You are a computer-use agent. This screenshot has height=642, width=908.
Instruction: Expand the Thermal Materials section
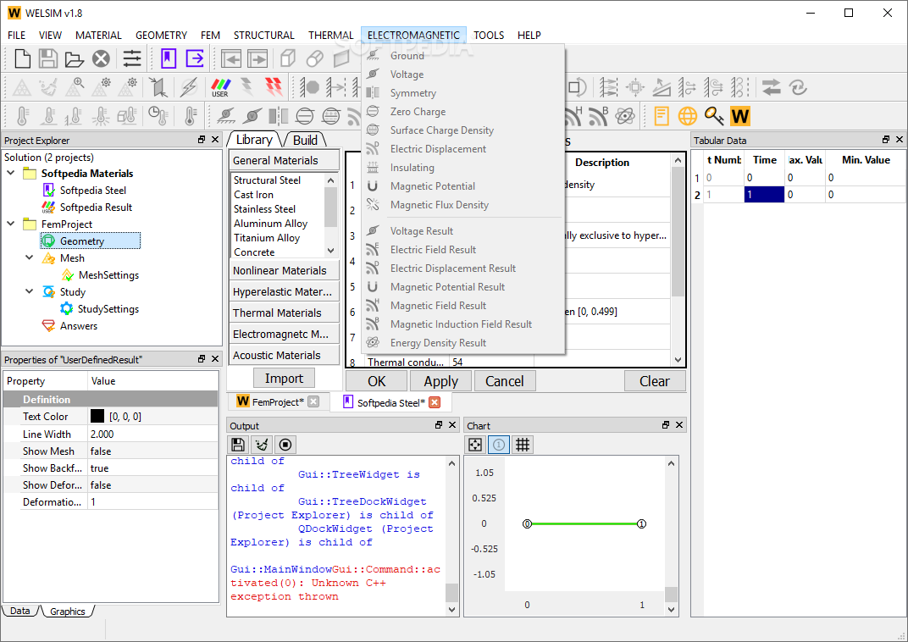click(x=285, y=313)
